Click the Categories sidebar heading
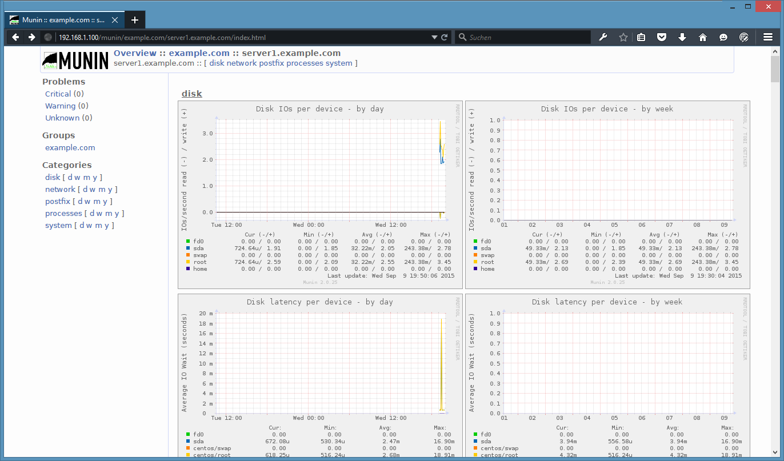 (x=67, y=165)
